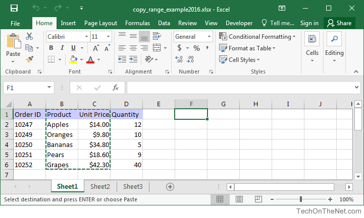Open the Paste options dropdown arrow
This screenshot has height=218, width=364.
(x=13, y=62)
